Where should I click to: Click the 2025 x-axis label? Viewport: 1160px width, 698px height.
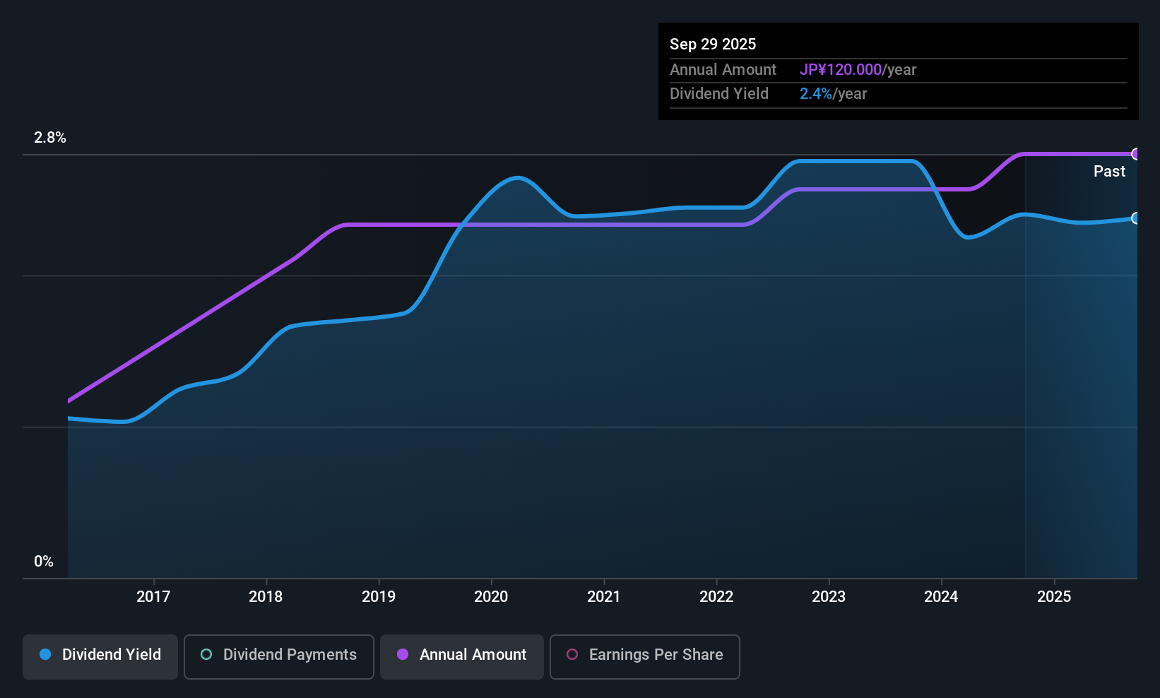(x=1054, y=596)
